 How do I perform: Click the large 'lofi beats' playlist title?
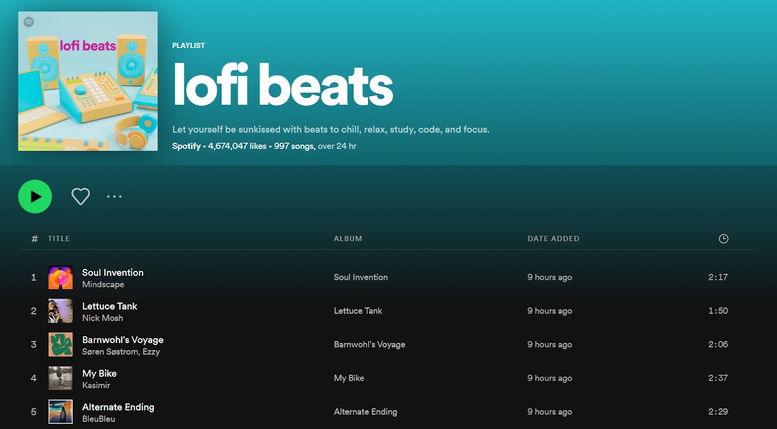point(283,85)
